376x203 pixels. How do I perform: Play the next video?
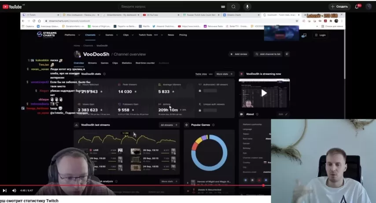pos(4,191)
